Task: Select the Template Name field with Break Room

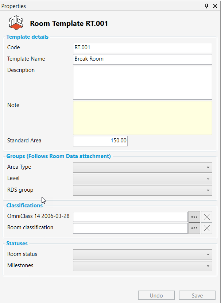Action: (x=142, y=59)
